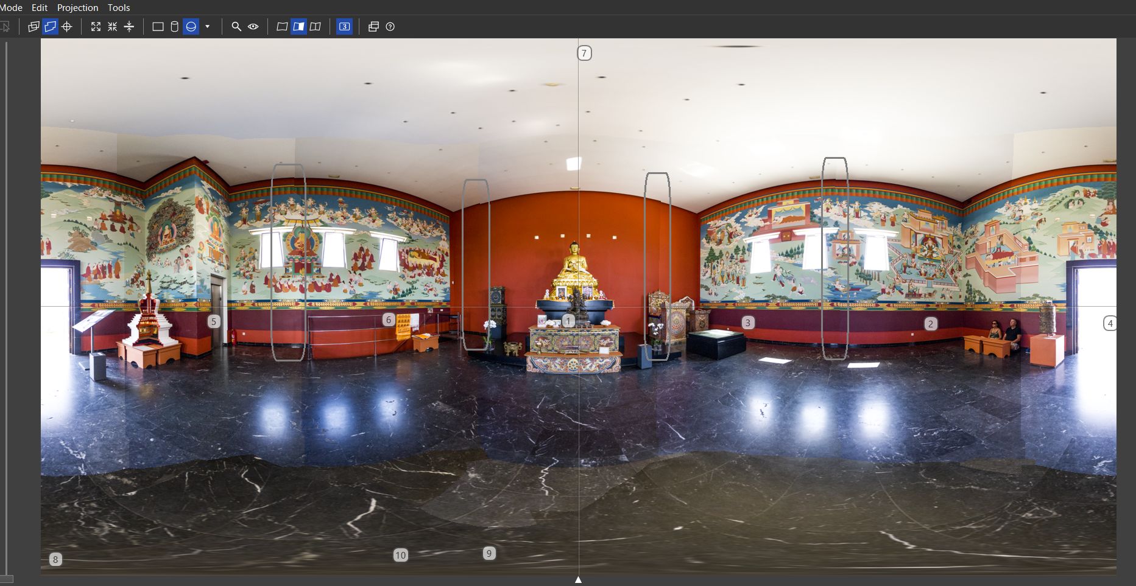This screenshot has height=586, width=1136.
Task: Switch to cylindrical projection icon
Action: tap(174, 27)
